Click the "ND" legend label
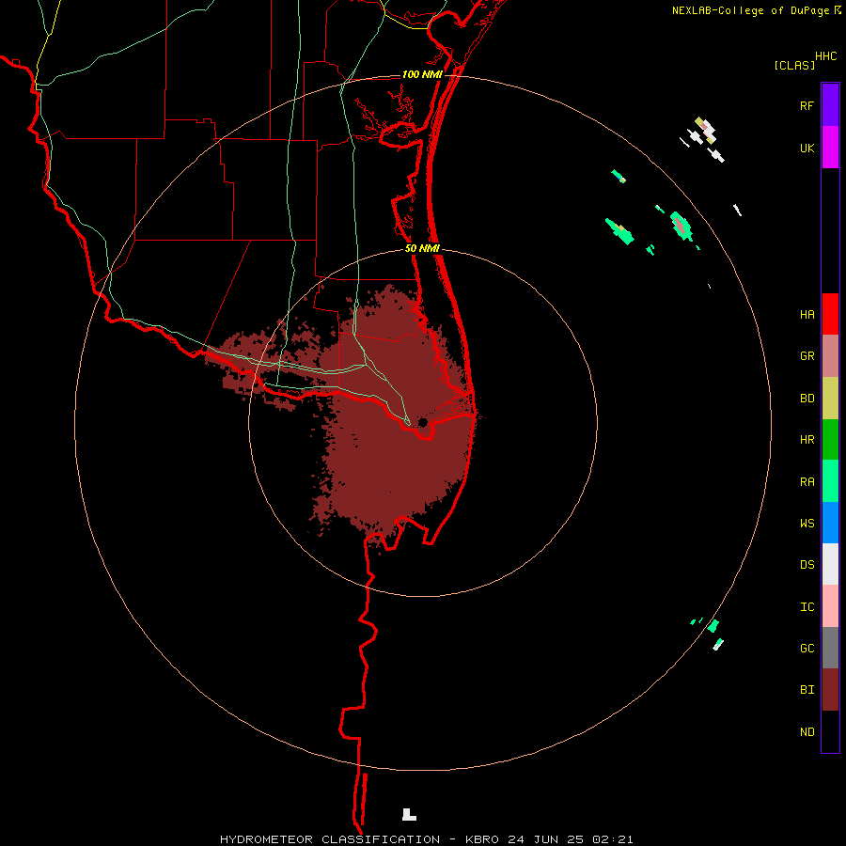 click(807, 732)
